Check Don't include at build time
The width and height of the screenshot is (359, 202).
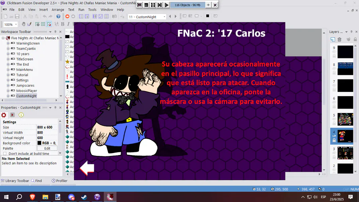pos(5,153)
